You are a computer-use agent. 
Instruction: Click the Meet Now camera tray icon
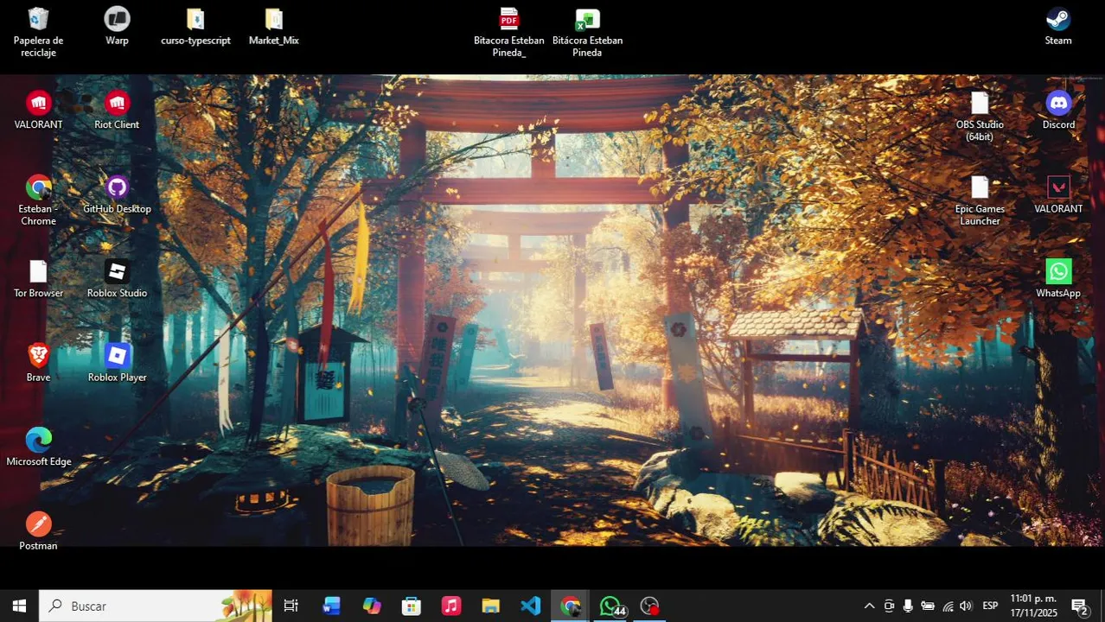889,606
